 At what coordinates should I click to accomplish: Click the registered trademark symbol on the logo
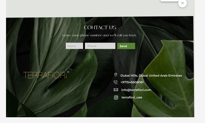point(68,72)
